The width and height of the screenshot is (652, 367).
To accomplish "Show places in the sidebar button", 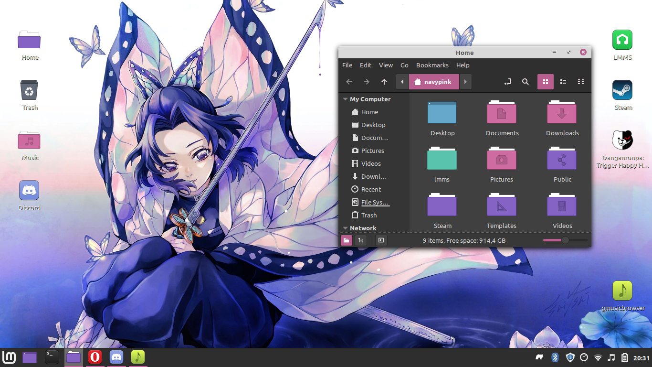I will (x=347, y=240).
